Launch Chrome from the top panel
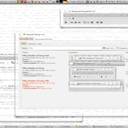 [x=18, y=2]
